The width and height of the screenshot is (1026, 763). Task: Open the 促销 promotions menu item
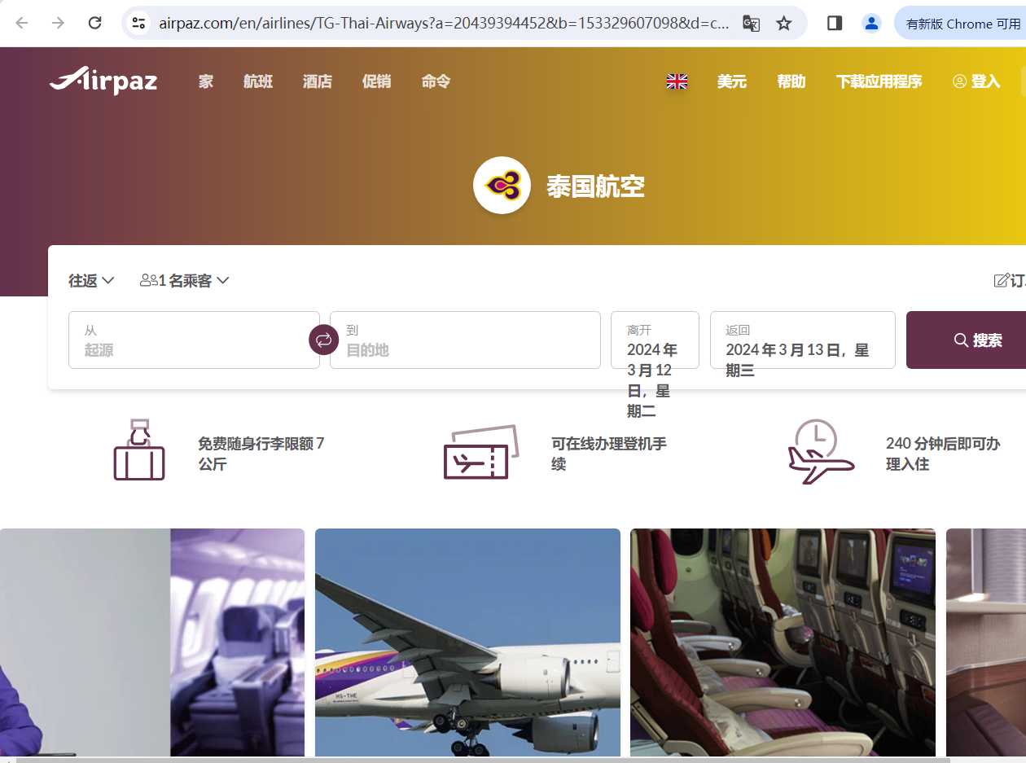(x=376, y=81)
